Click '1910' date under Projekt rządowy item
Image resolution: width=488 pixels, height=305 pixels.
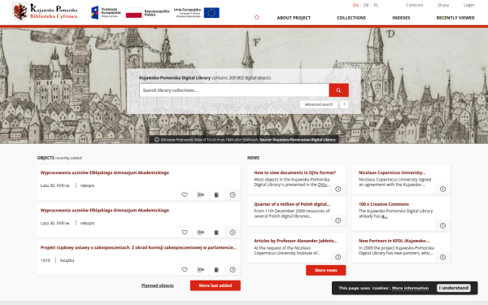point(45,260)
